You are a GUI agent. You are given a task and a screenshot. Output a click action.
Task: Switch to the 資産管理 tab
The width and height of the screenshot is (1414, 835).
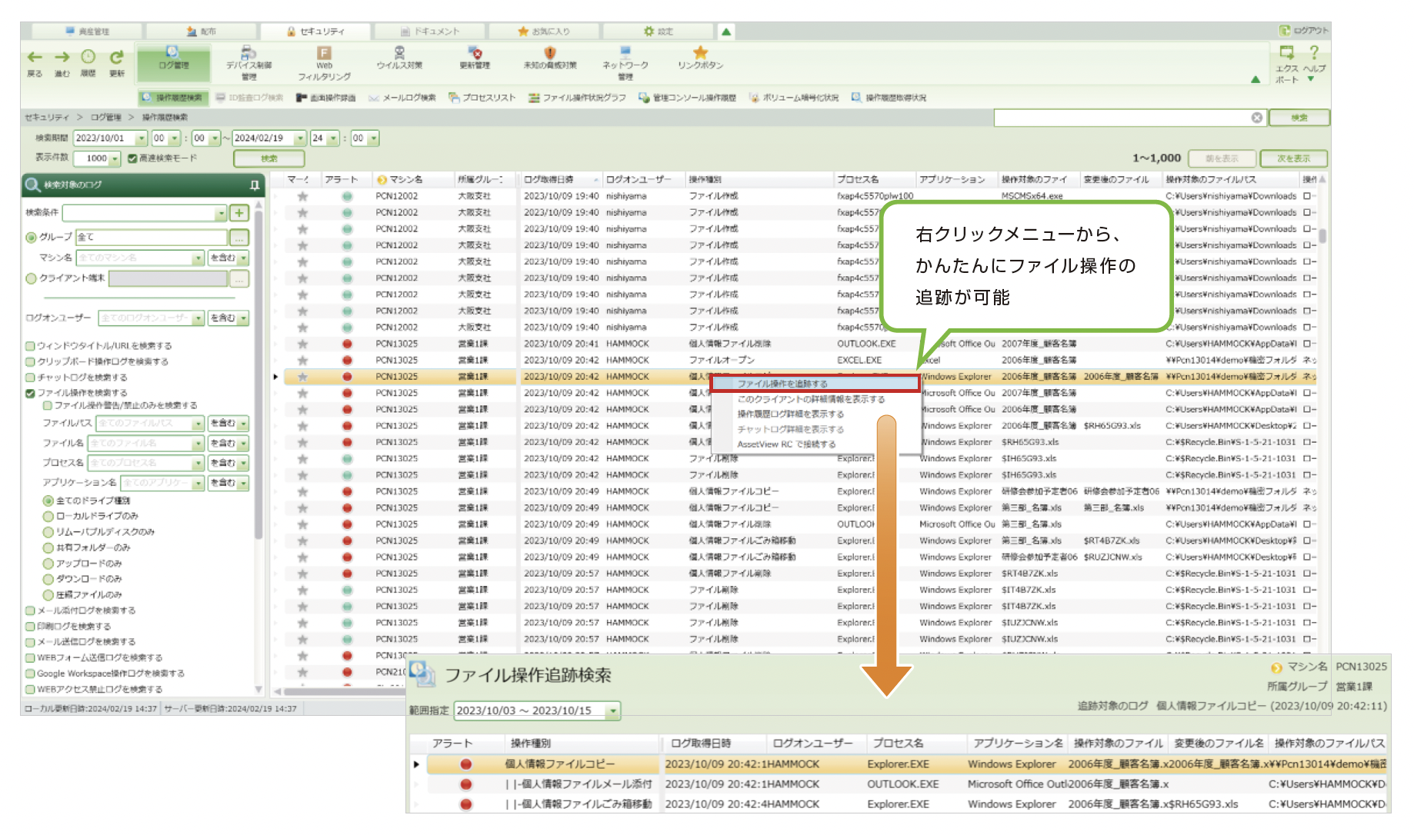click(x=87, y=32)
